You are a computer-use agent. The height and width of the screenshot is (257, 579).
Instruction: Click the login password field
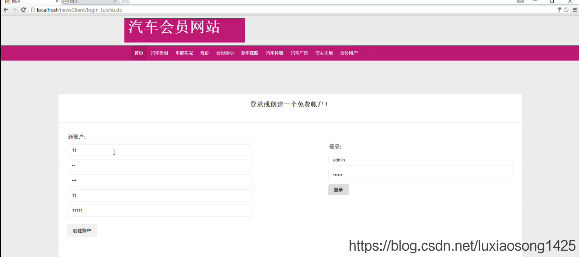(421, 175)
